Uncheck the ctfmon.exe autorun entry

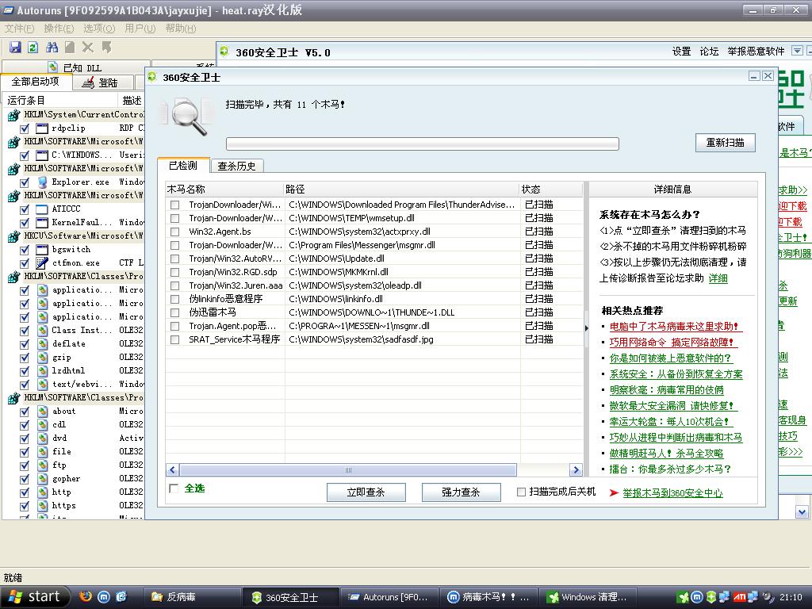click(25, 262)
